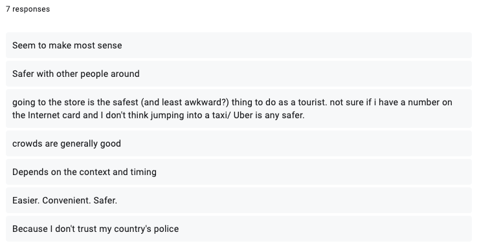Click the "7 responses" count label
The width and height of the screenshot is (481, 250).
pos(28,9)
